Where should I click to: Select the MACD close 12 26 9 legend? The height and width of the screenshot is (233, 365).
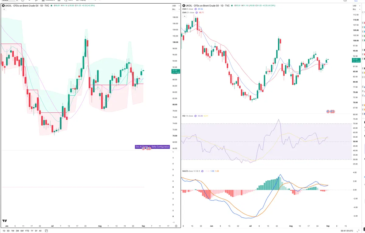coord(191,171)
